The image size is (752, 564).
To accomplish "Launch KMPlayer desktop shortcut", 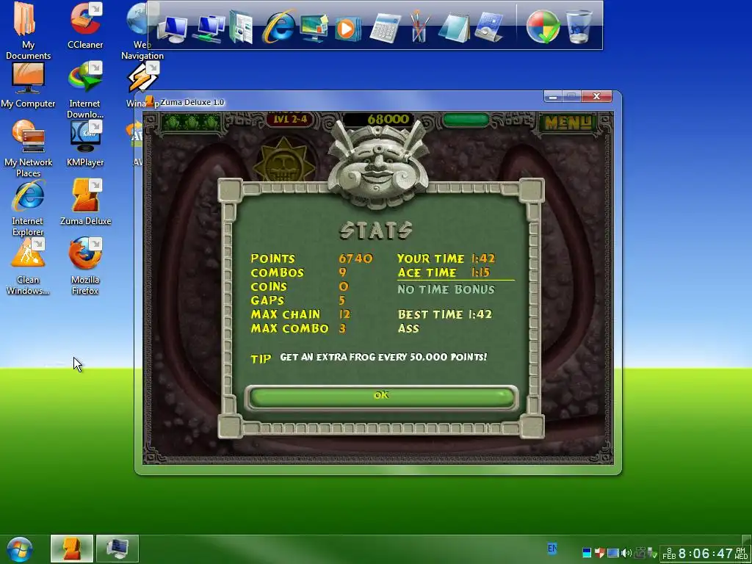I will pyautogui.click(x=85, y=143).
